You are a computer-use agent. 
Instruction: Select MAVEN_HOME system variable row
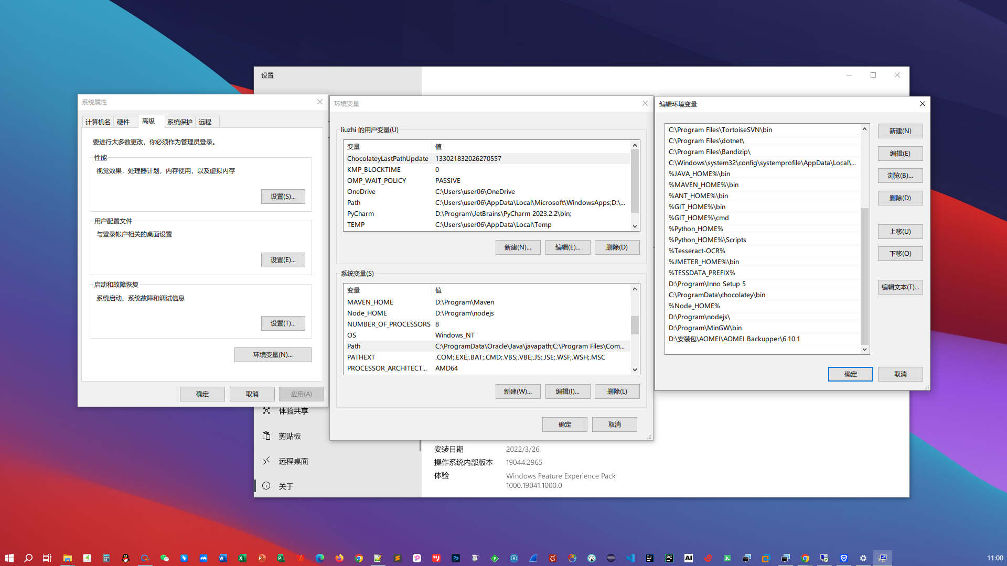tap(487, 302)
